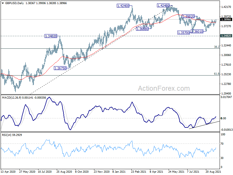The image size is (233, 175).
Task: Select the 1.34820 axis price tag
Action: click(x=226, y=36)
